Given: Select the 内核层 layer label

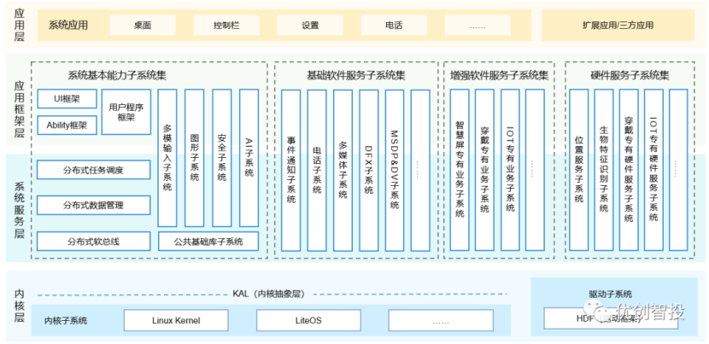Looking at the screenshot, I should [x=19, y=305].
